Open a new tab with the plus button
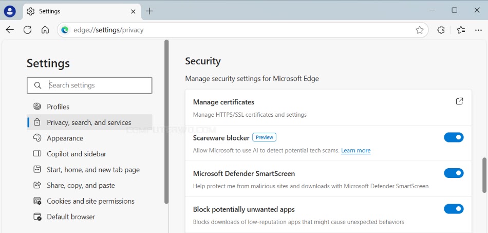The image size is (488, 233). point(149,11)
